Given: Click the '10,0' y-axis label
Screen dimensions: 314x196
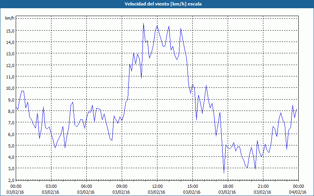Looking at the screenshot, I should (x=10, y=88).
